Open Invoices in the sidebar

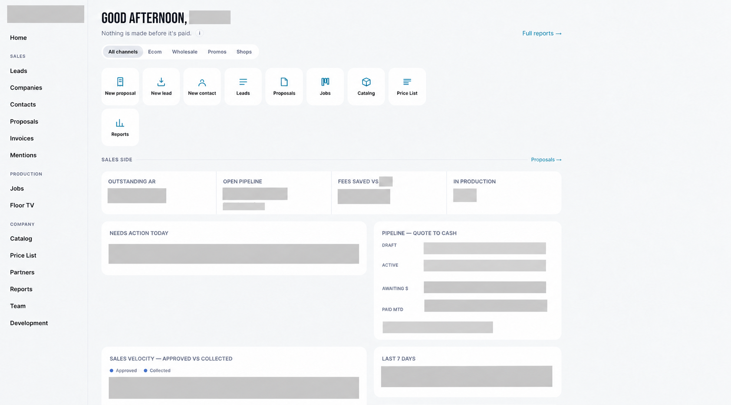tap(22, 138)
